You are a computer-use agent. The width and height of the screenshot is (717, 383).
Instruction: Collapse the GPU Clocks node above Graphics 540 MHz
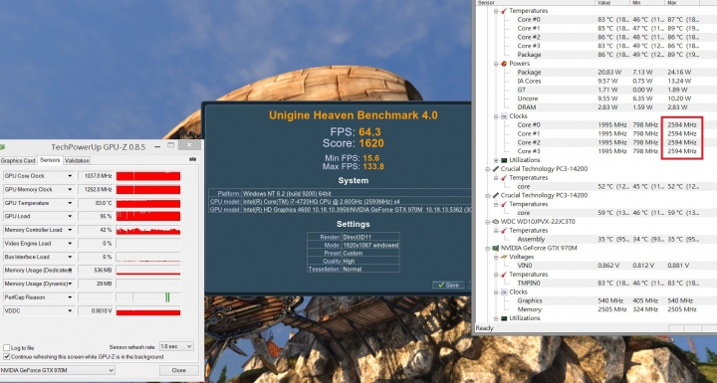tap(496, 292)
